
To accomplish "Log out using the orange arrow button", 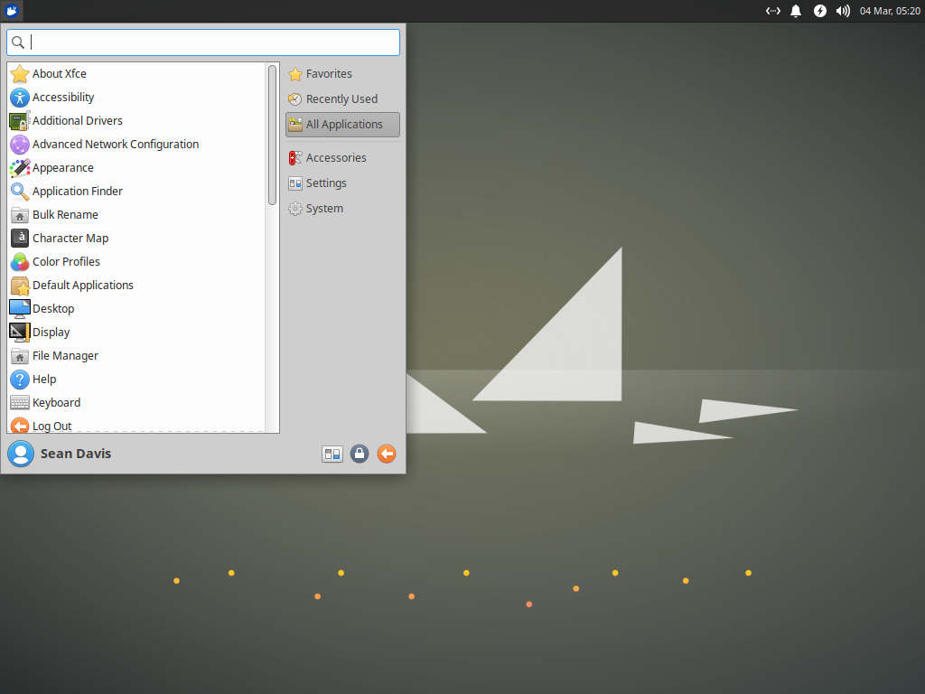I will point(387,454).
